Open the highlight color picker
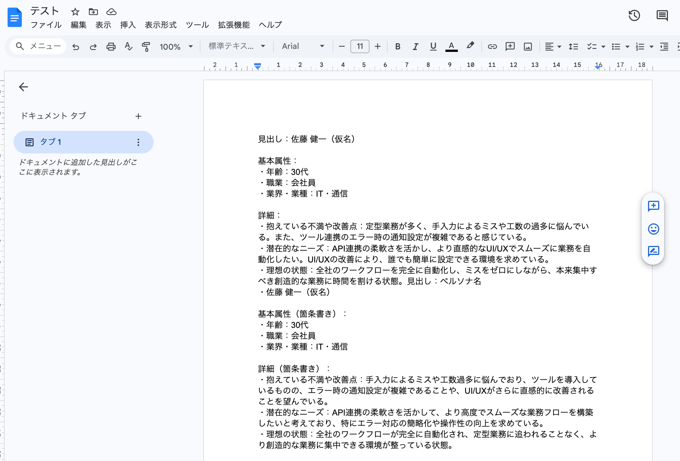680x461 pixels. click(x=470, y=46)
